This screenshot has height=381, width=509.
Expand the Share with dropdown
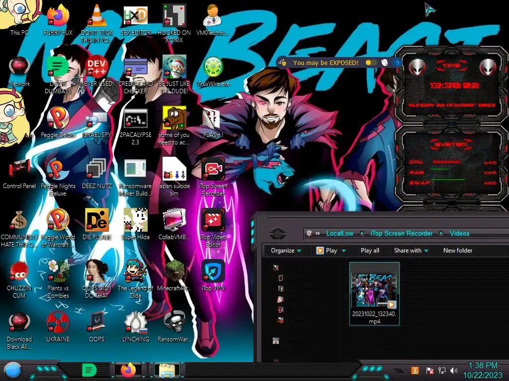pyautogui.click(x=411, y=251)
